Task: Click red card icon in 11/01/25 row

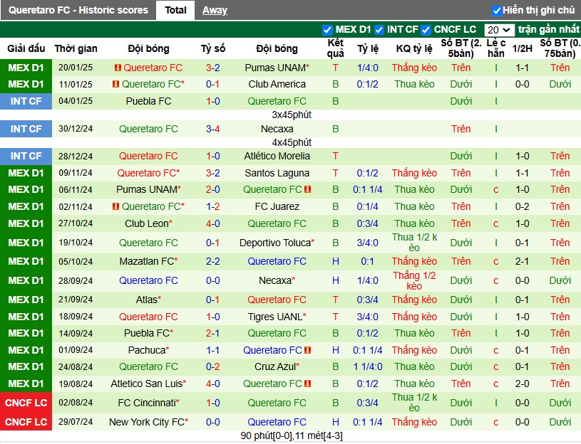Action: click(x=116, y=84)
